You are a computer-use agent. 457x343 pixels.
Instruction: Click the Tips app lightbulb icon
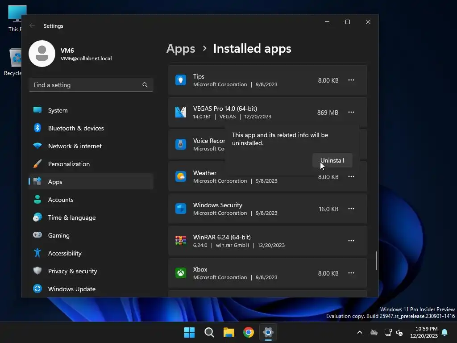(181, 80)
